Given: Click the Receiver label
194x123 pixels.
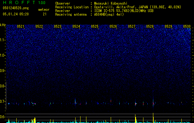Looking at the screenshot, I should [x=63, y=11].
